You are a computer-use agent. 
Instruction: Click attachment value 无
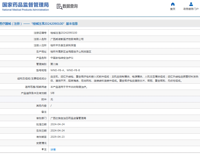[52, 99]
